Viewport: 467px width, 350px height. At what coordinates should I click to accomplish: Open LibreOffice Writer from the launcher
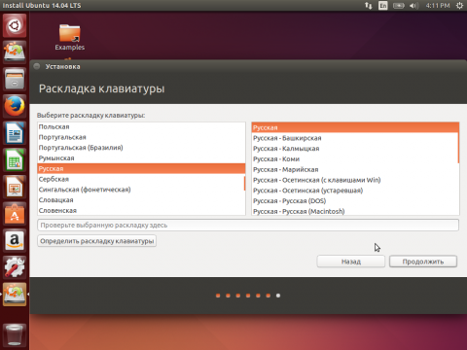point(15,133)
